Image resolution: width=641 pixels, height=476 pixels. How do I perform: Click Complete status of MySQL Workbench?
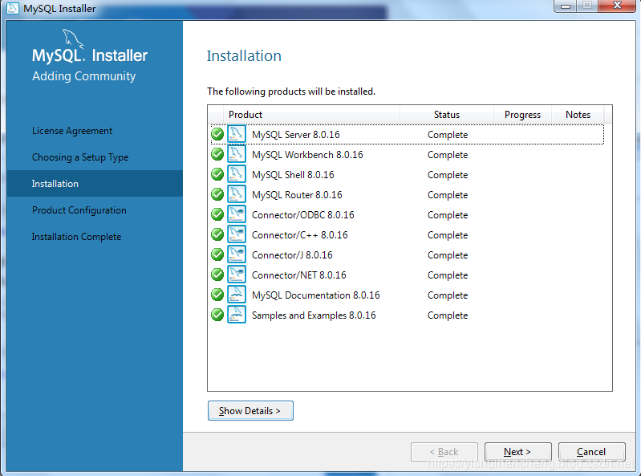[x=448, y=155]
